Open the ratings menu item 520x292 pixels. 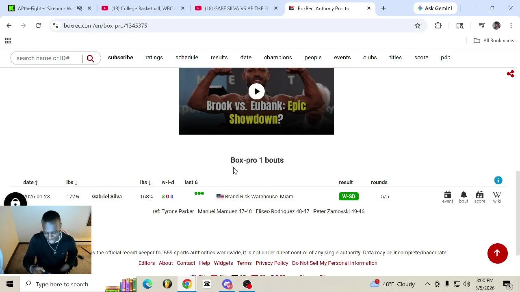154,58
